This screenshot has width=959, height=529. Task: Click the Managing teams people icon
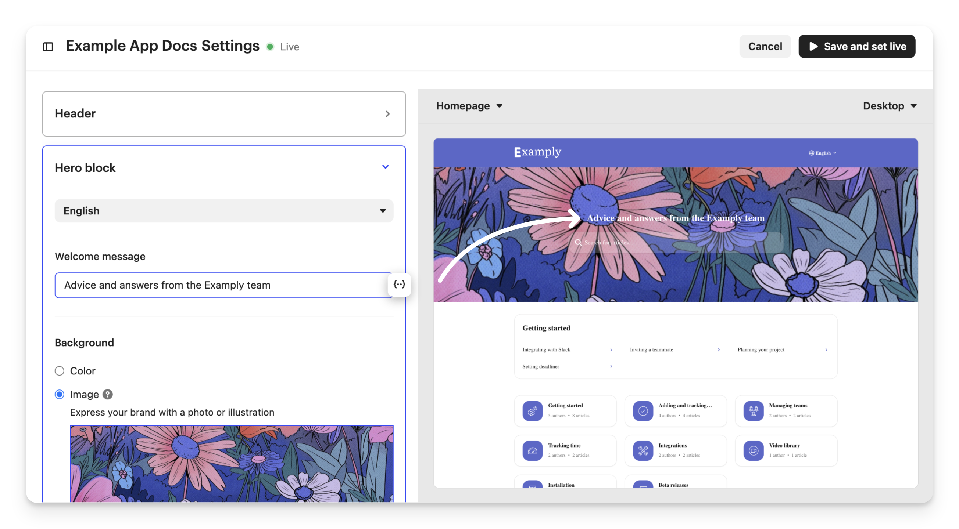(x=754, y=411)
